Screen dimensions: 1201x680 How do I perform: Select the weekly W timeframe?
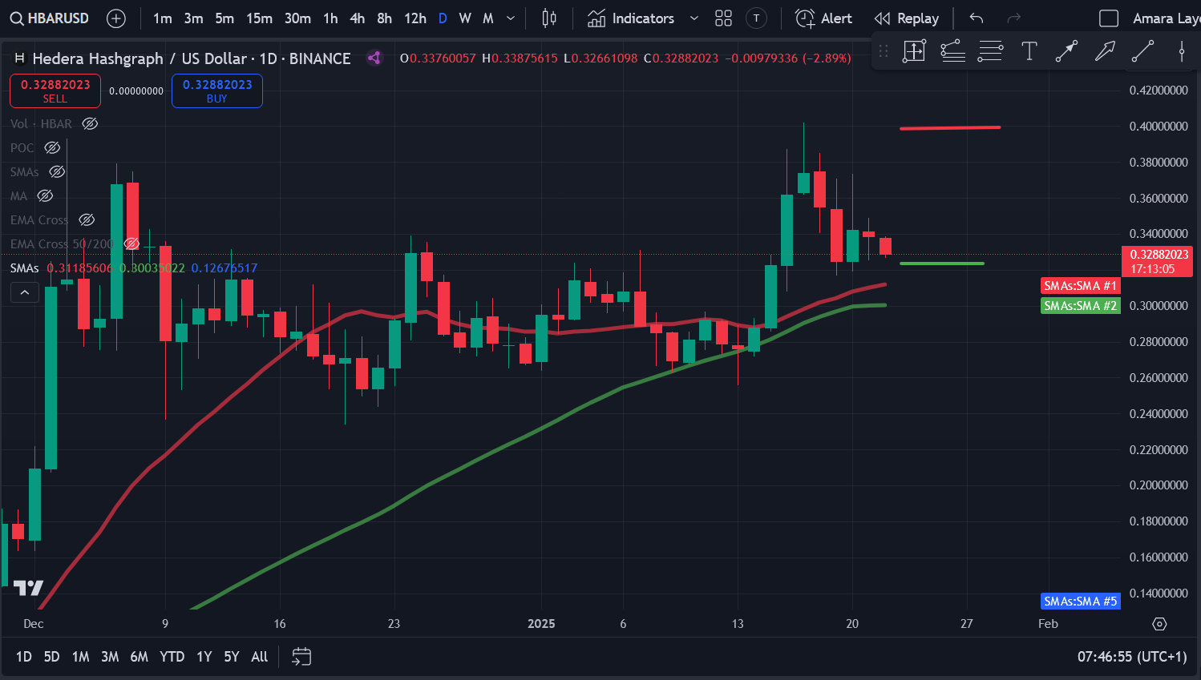click(x=465, y=18)
